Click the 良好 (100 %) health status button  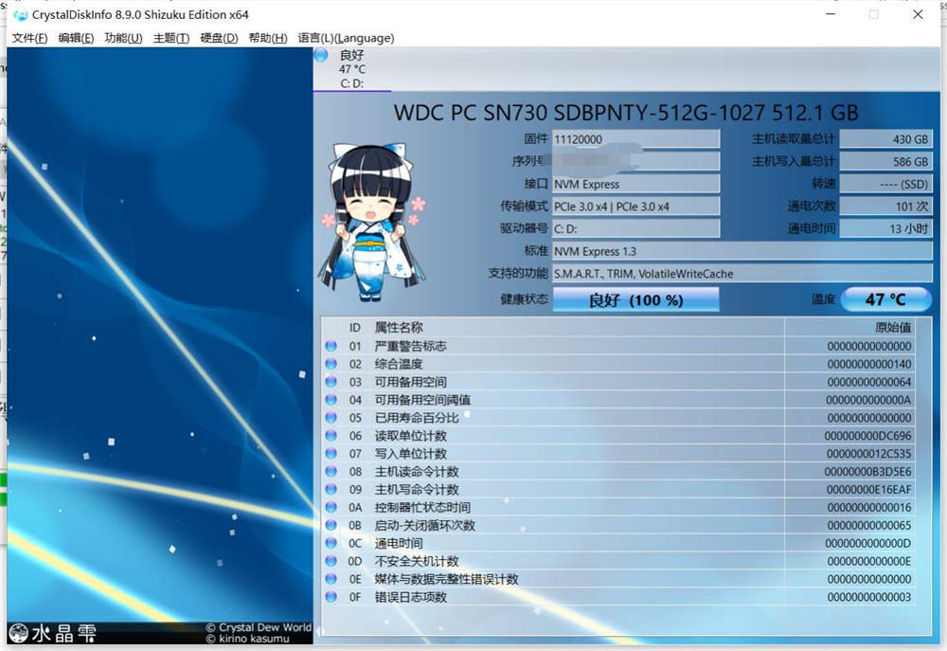pyautogui.click(x=636, y=299)
